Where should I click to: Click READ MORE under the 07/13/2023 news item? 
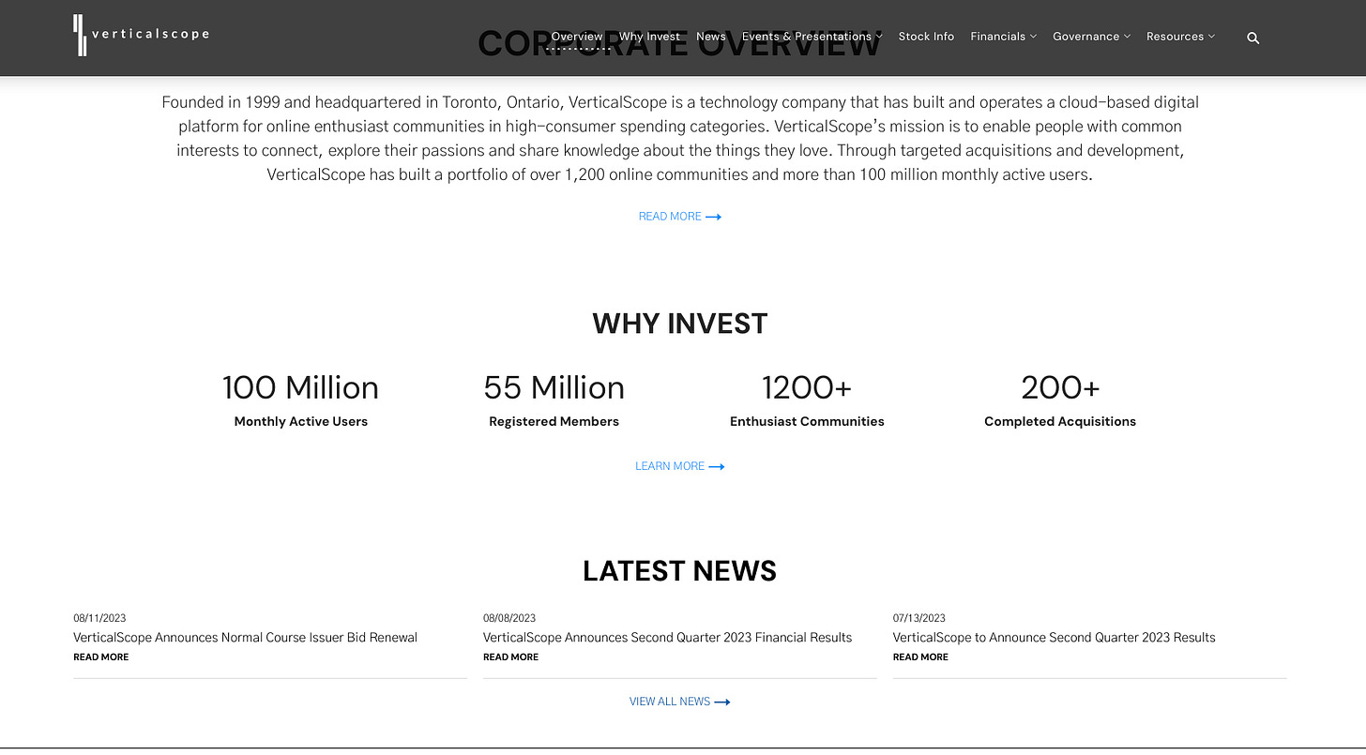pyautogui.click(x=920, y=657)
